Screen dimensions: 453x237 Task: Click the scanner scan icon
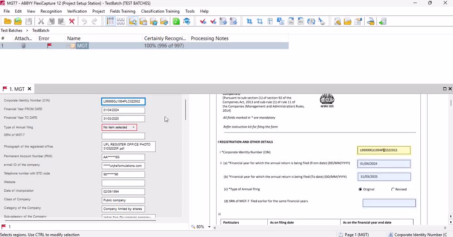371,21
